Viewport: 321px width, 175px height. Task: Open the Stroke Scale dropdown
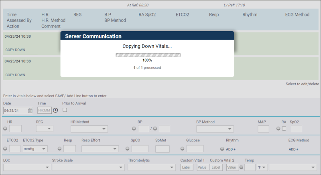[x=88, y=167]
